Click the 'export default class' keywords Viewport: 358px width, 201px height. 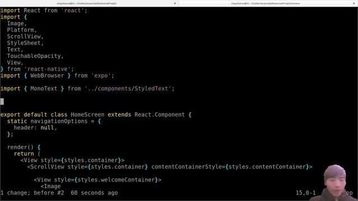tap(34, 114)
